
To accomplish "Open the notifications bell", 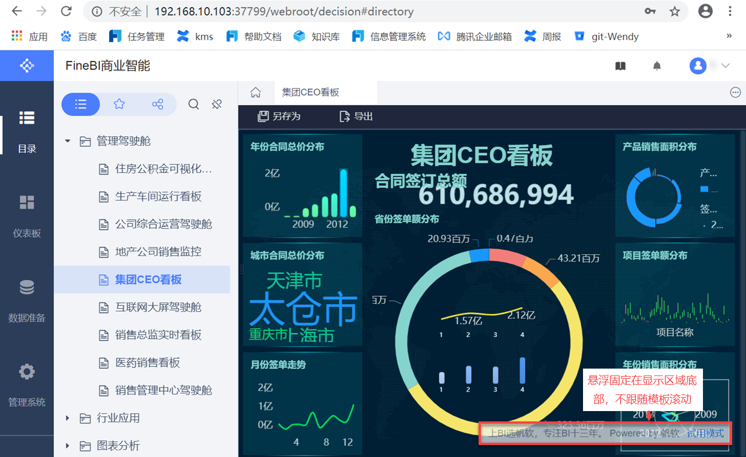I will coord(657,66).
